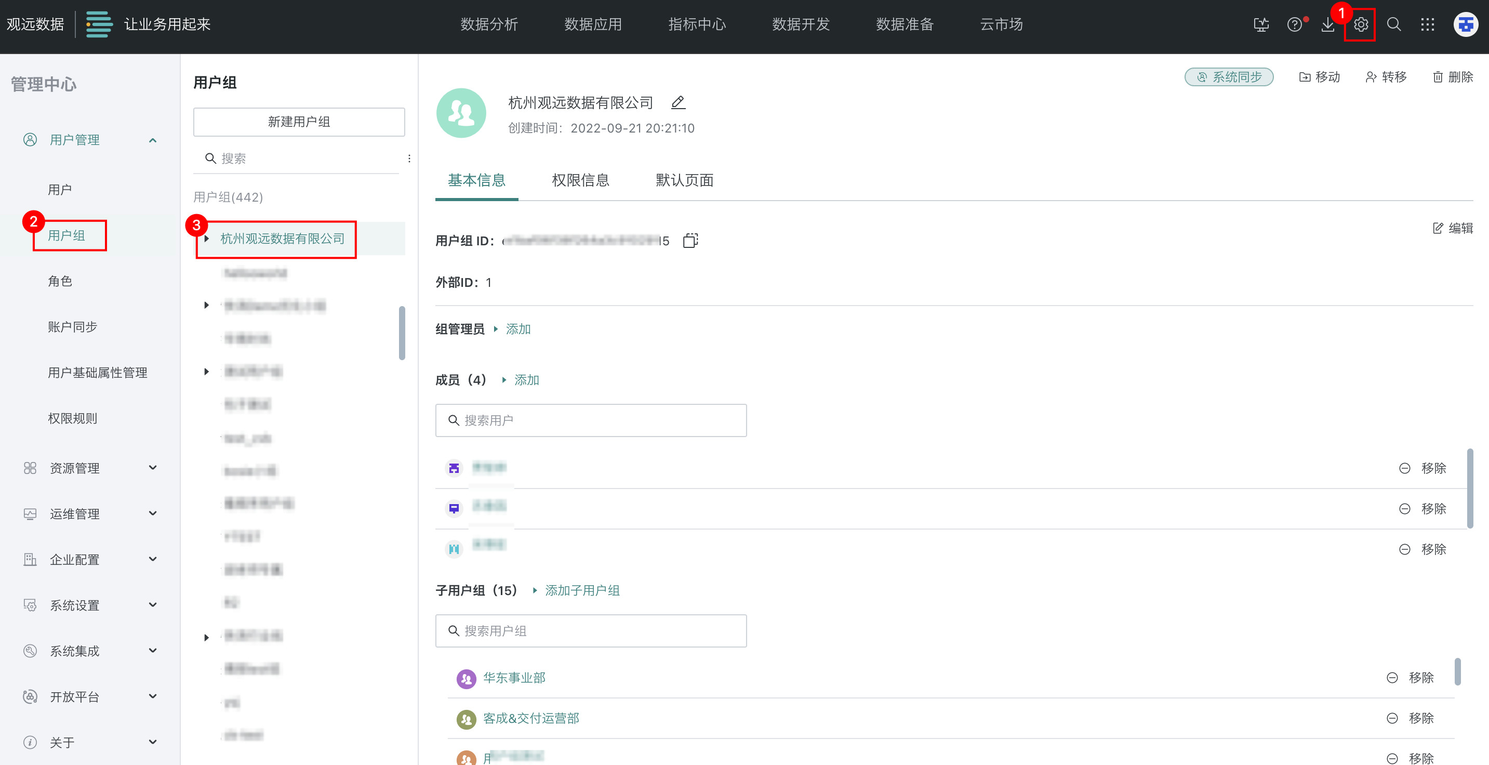The height and width of the screenshot is (765, 1489).
Task: Click the search magnifier in top bar
Action: pyautogui.click(x=1393, y=25)
